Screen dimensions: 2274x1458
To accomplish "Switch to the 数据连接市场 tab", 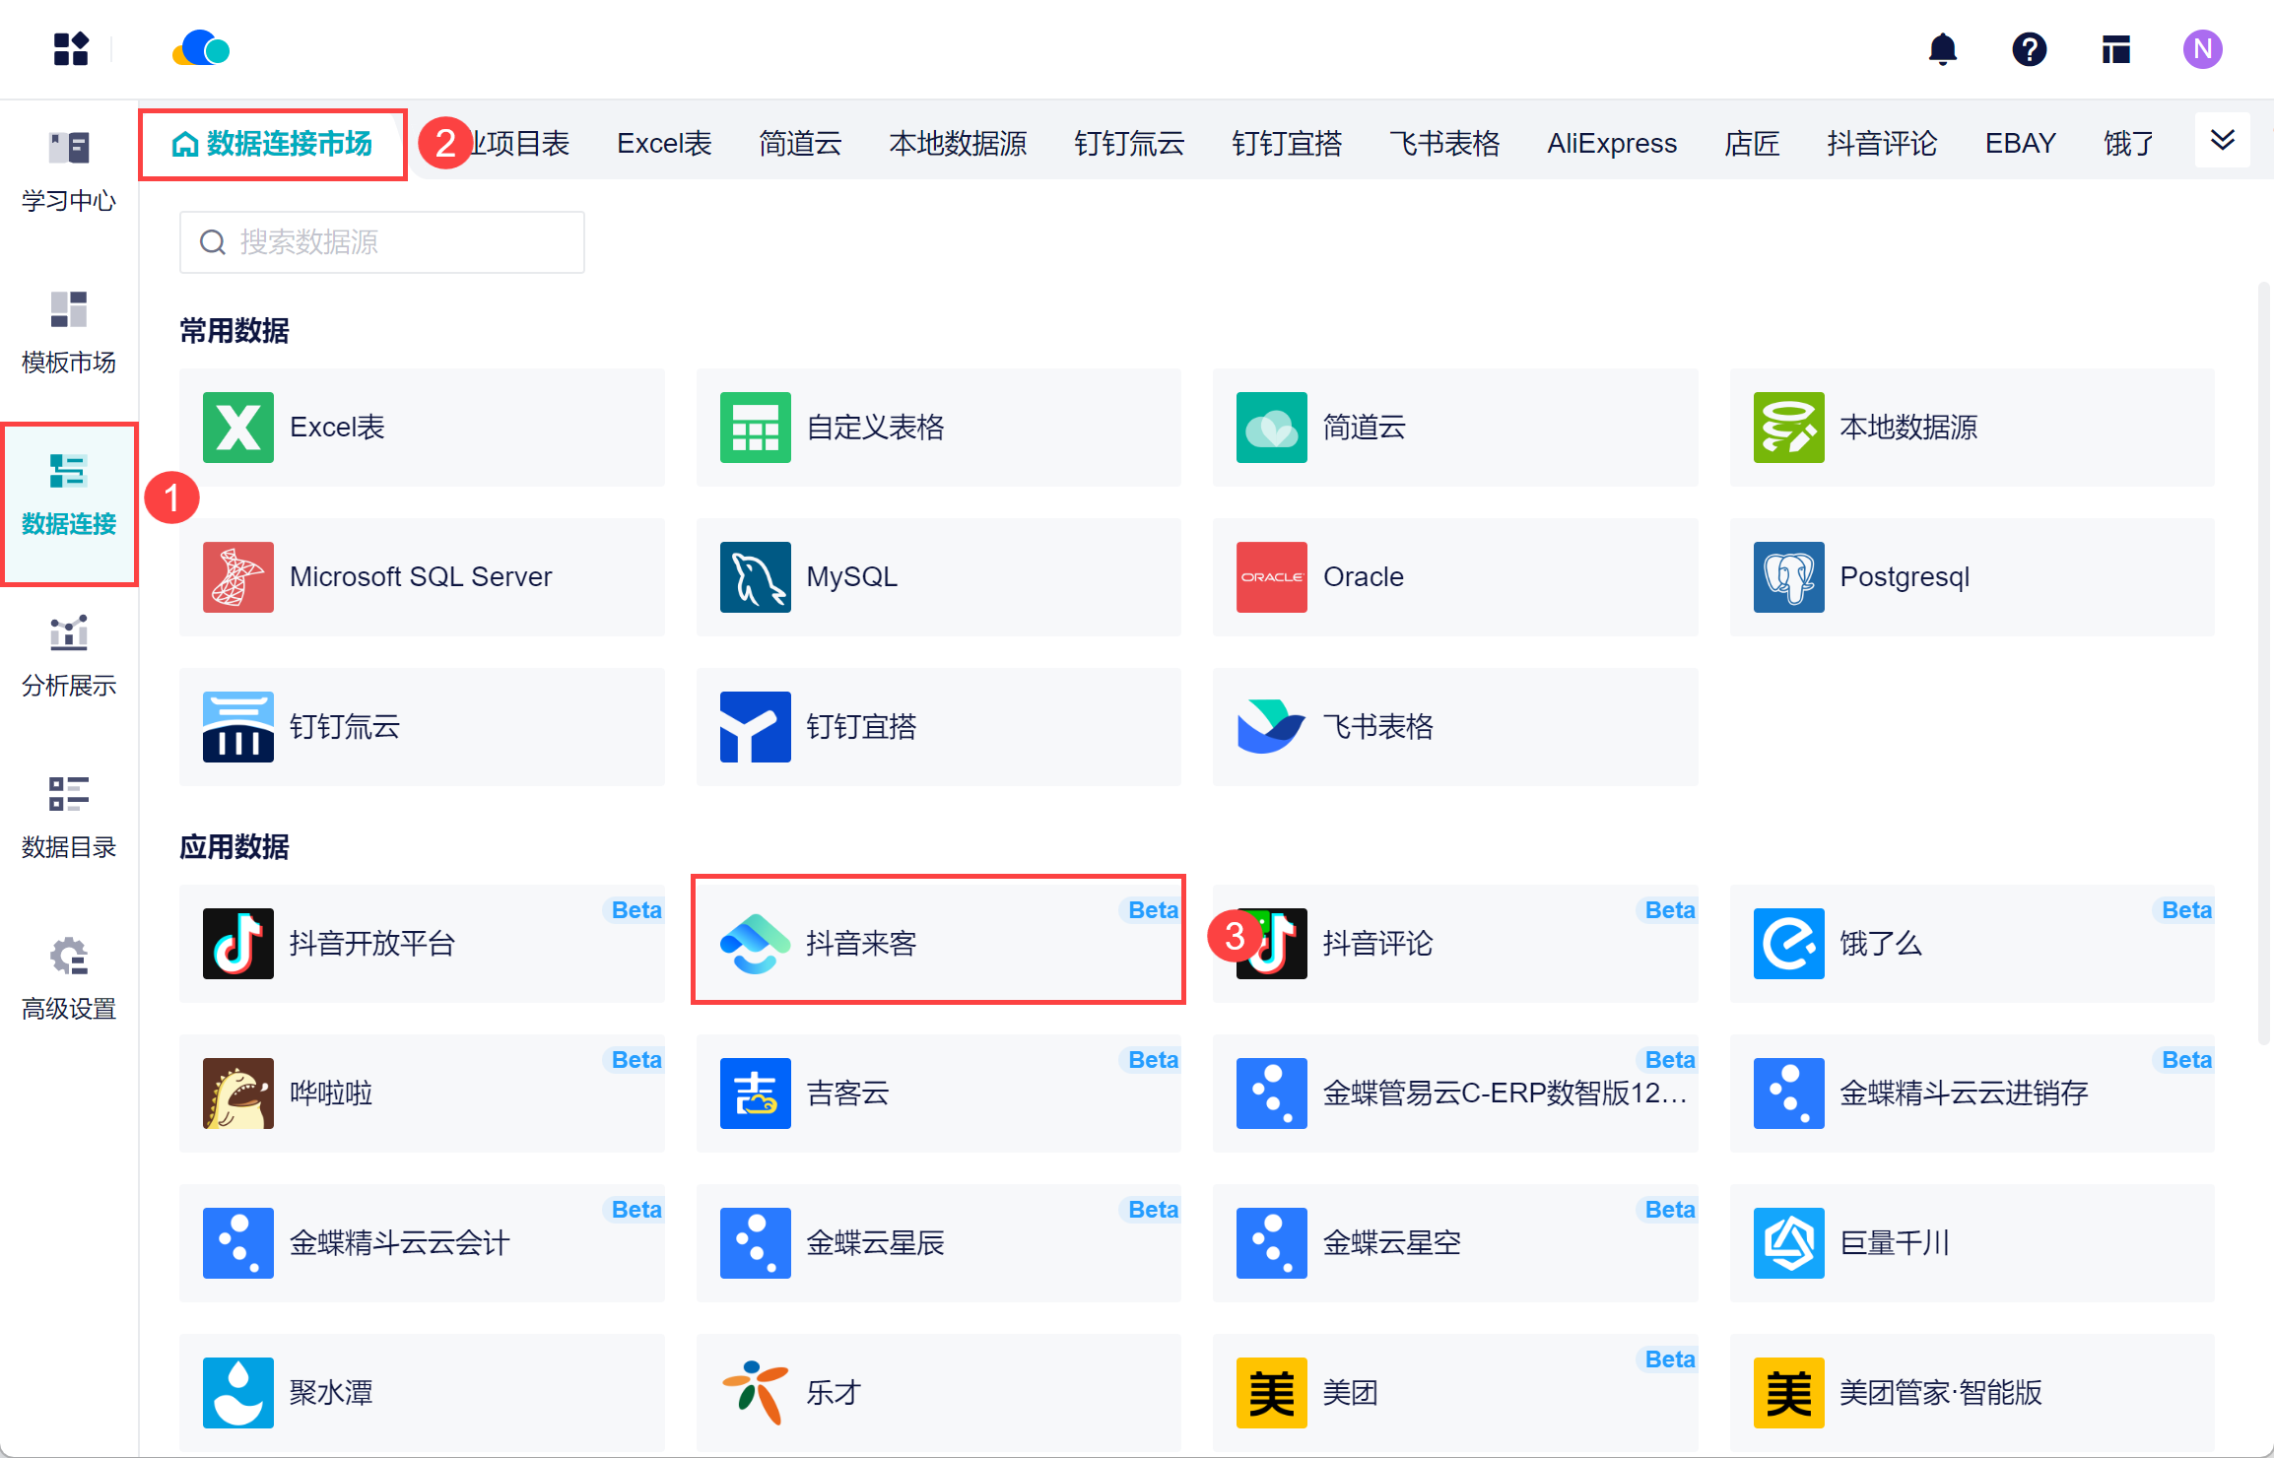I will pos(273,144).
